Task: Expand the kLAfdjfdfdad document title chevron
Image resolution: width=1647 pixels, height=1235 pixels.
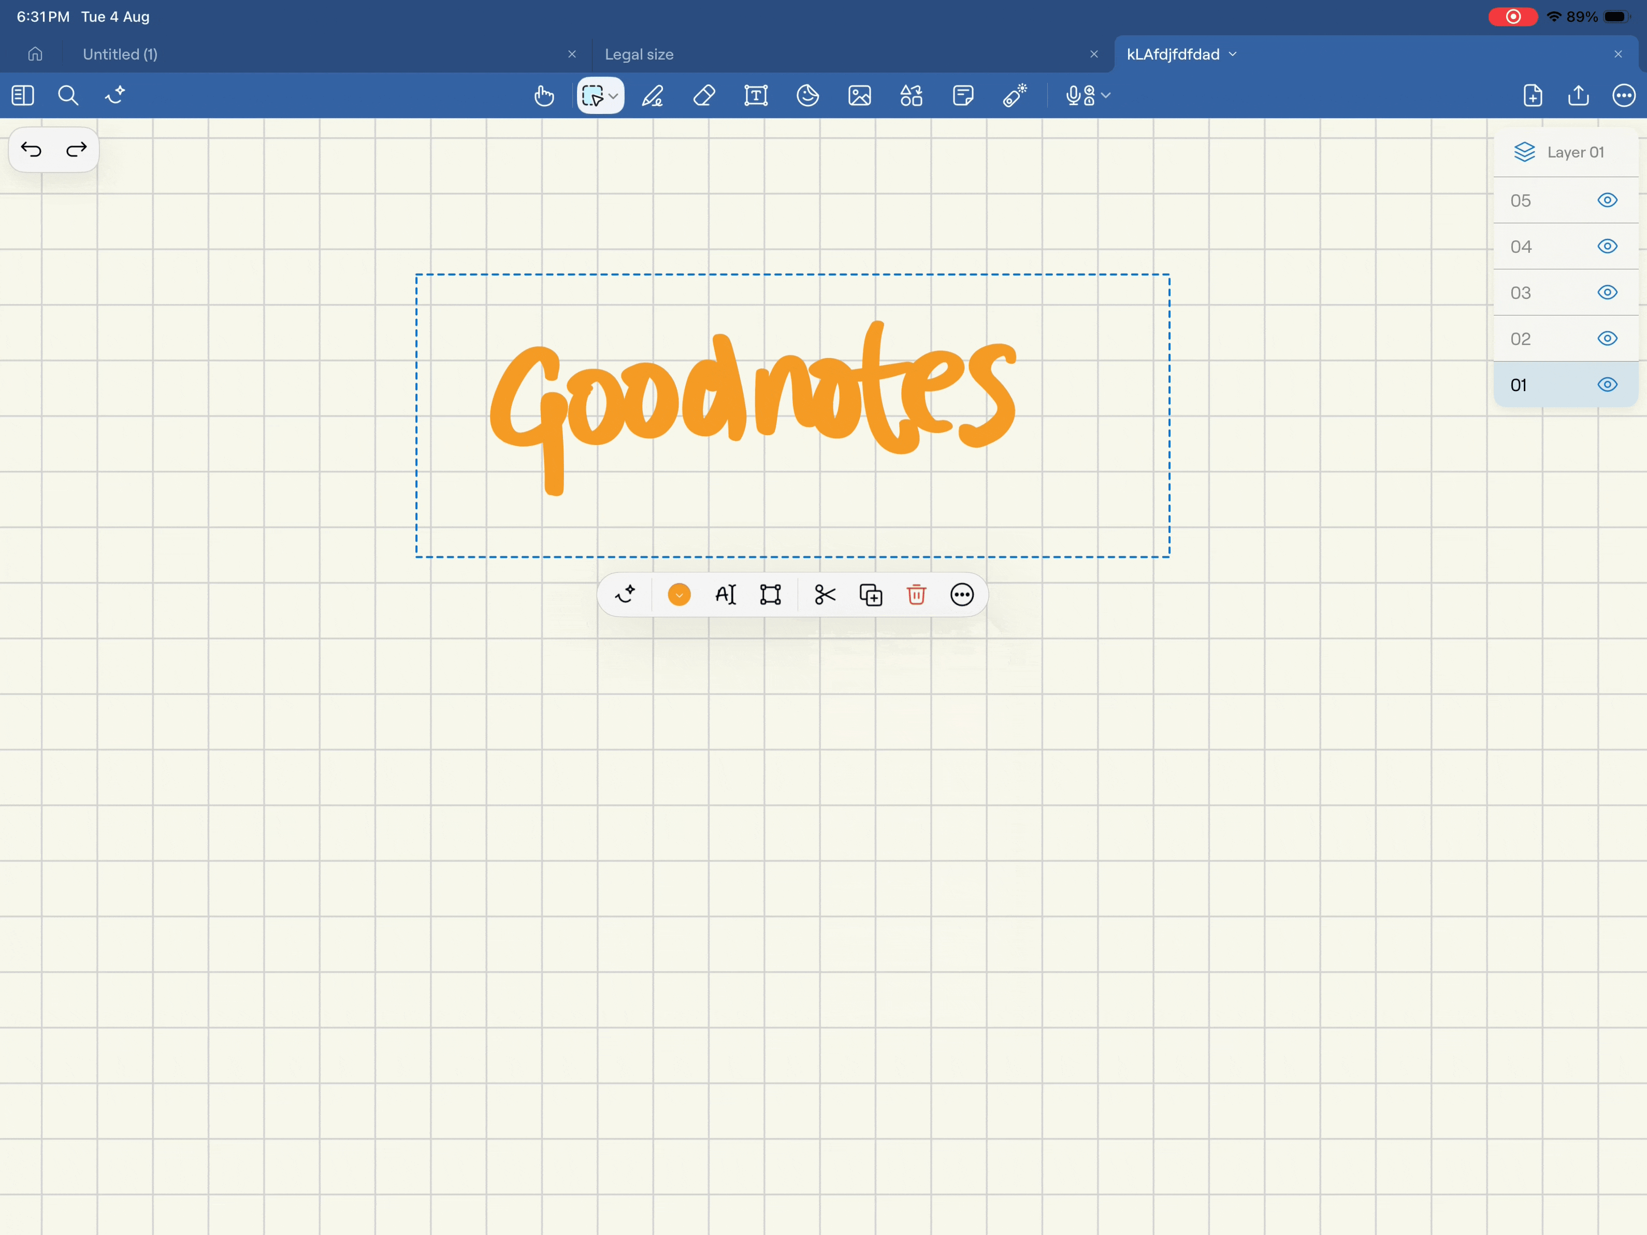Action: tap(1233, 54)
